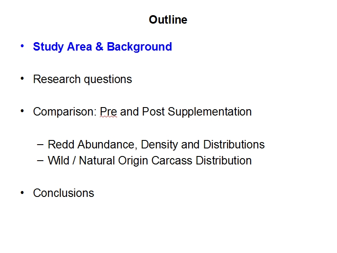The width and height of the screenshot is (337, 253).
Task: Click the word "Research" in second bullet
Action: [x=57, y=79]
